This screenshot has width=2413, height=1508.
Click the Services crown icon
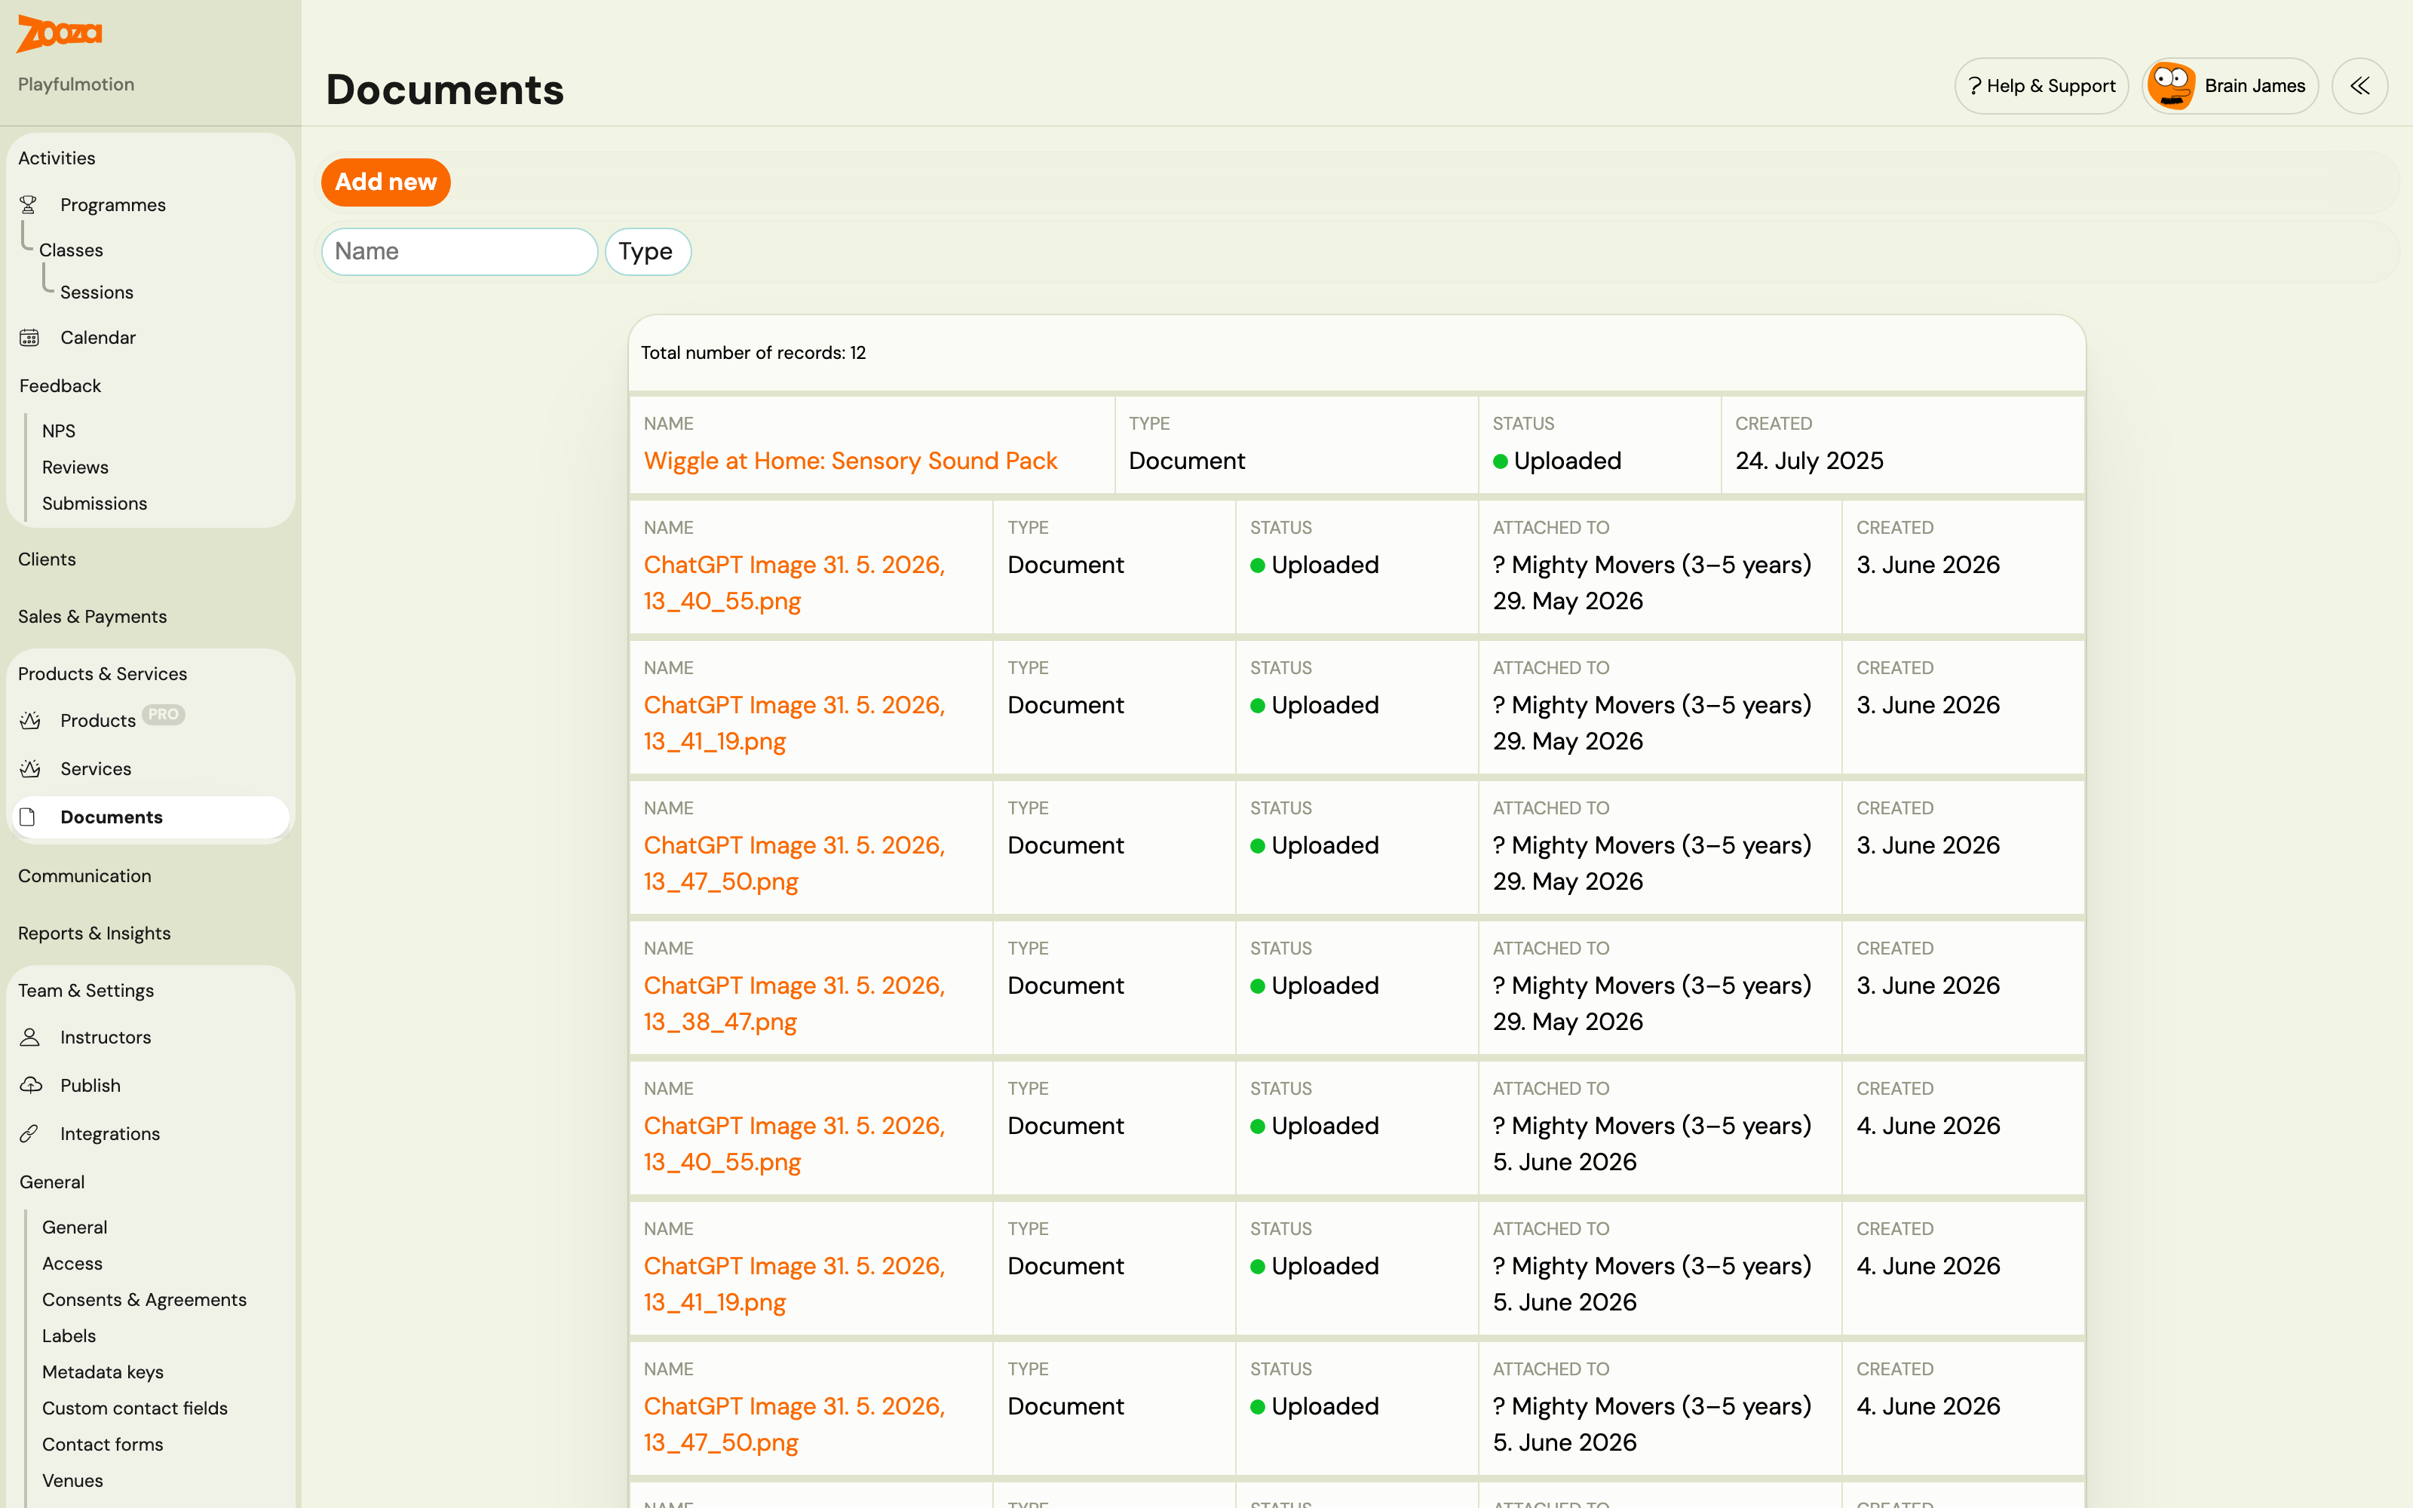30,768
